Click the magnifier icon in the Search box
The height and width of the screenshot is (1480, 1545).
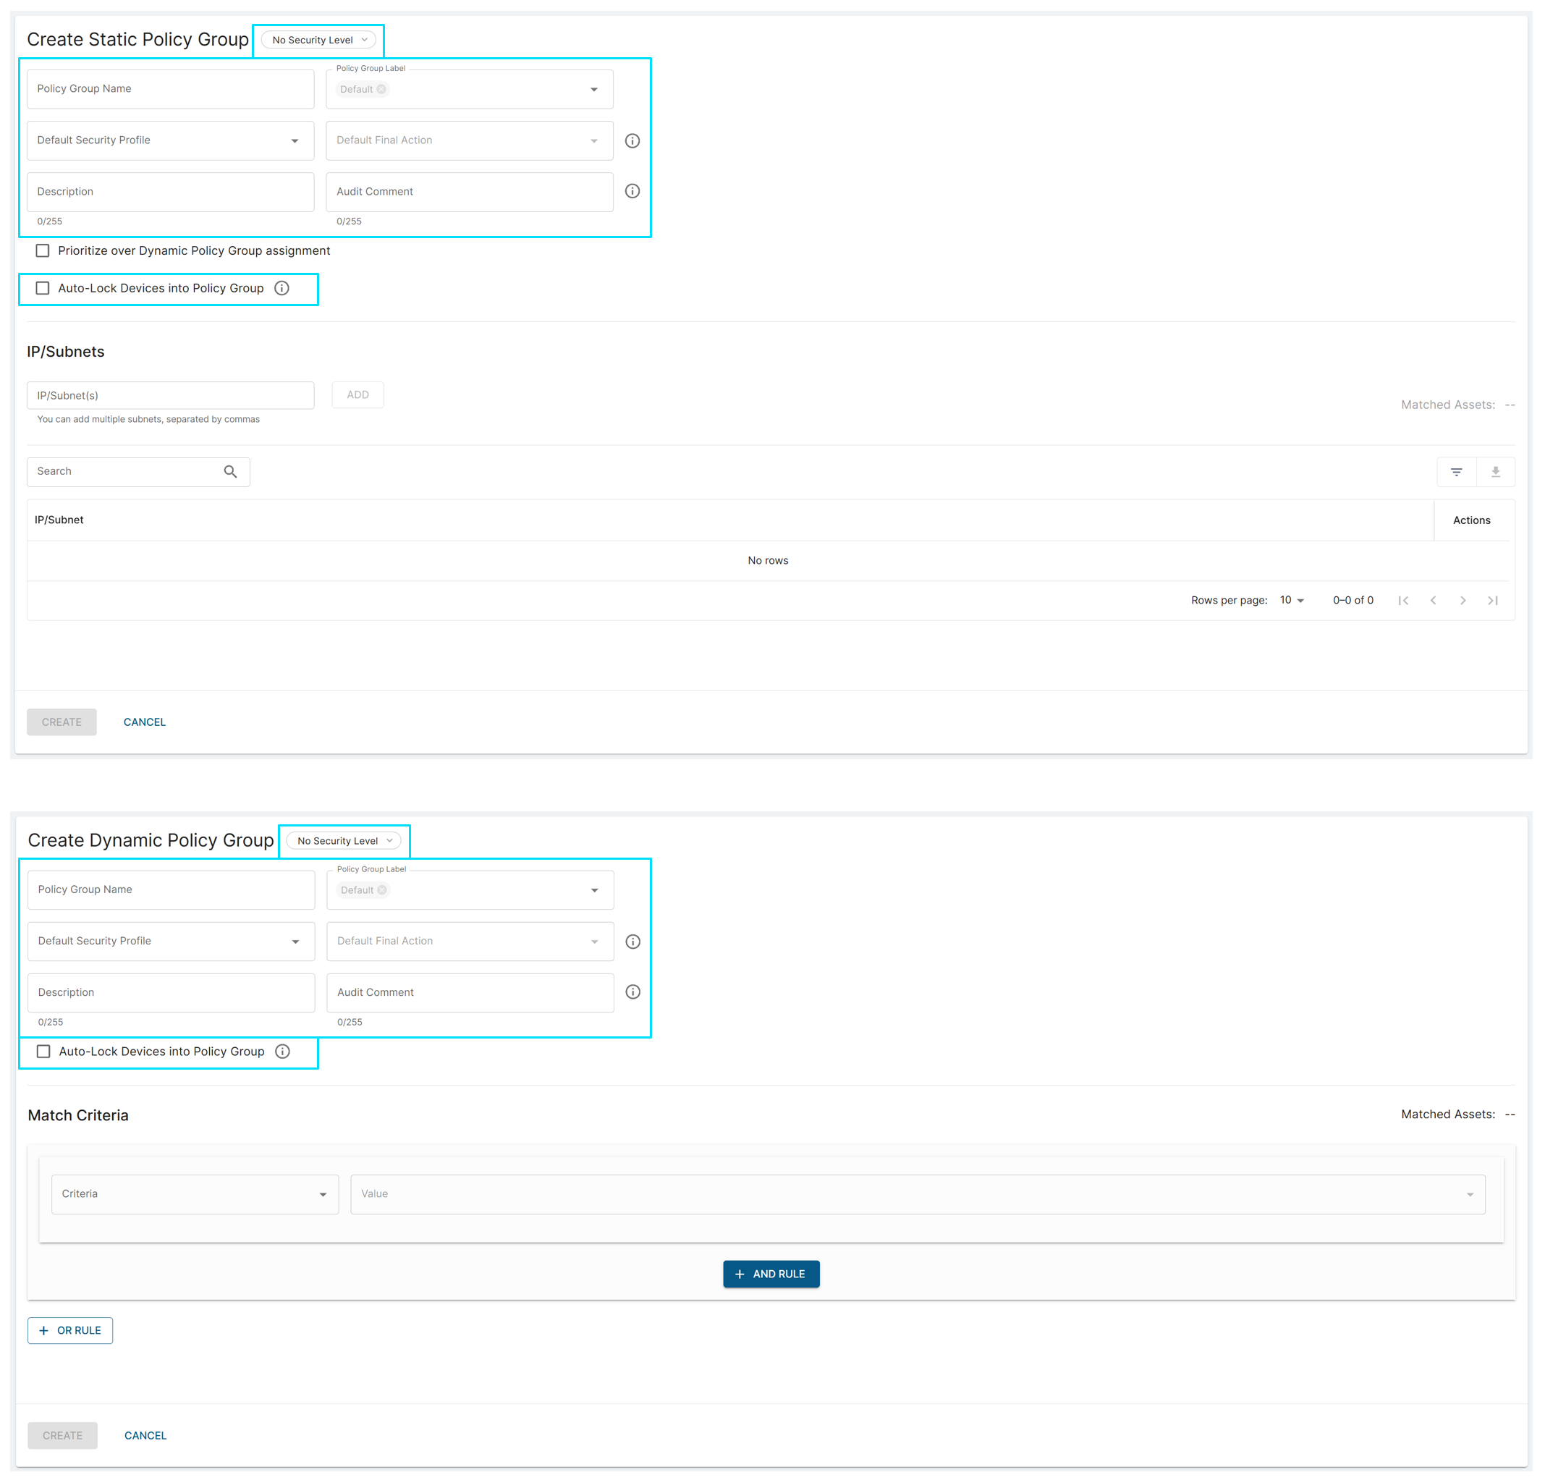point(230,472)
